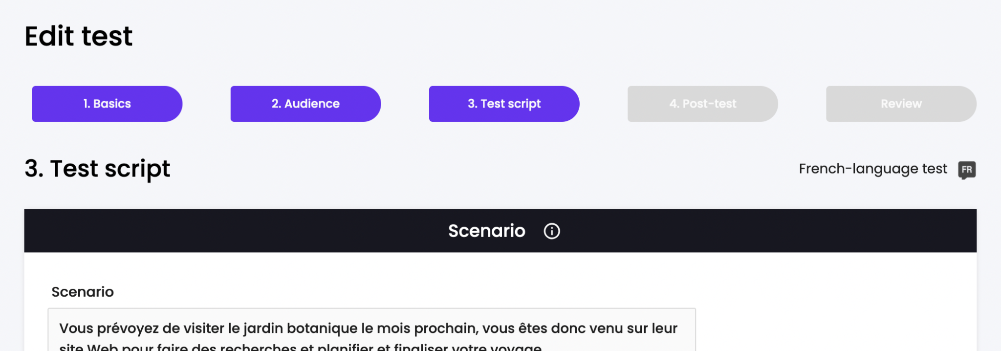Select the Scenario label above the text box
Image resolution: width=1001 pixels, height=351 pixels.
coord(82,292)
